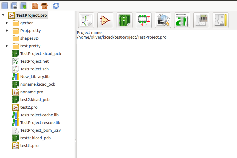This screenshot has width=237, height=158.
Task: Click the NET icon beside TestProject.net
Action: [16, 61]
